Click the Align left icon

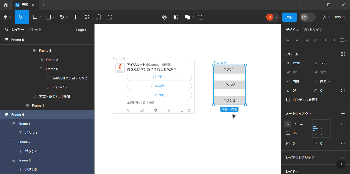(288, 40)
